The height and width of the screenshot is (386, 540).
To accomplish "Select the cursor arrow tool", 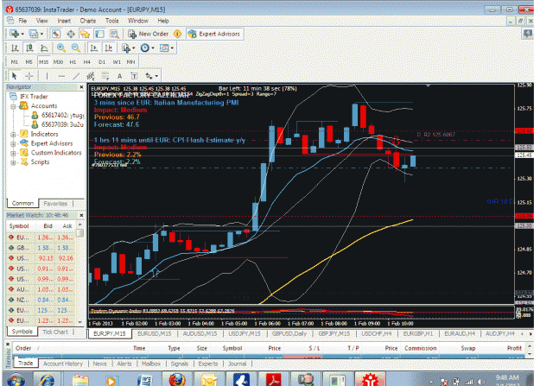I will click(14, 76).
